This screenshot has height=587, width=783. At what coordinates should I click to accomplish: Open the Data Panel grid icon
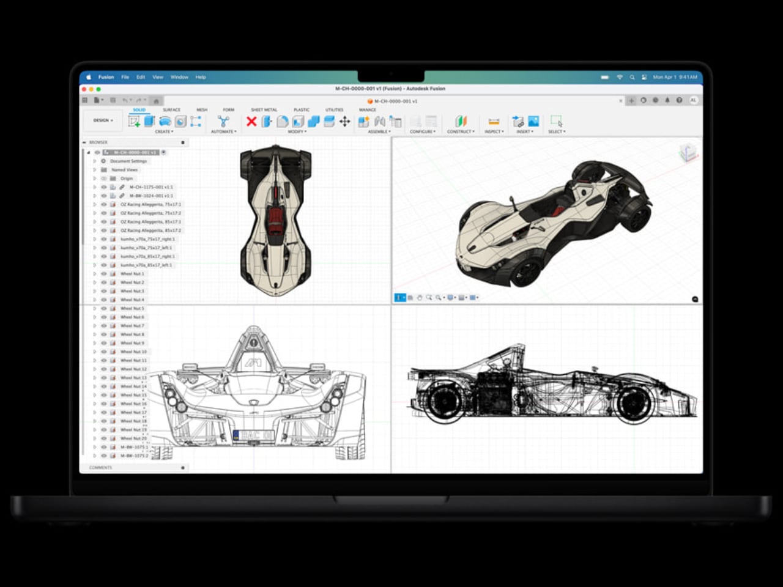coord(85,100)
